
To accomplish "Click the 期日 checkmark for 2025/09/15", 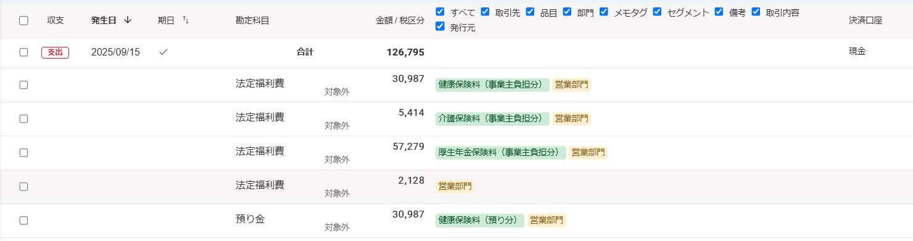I will click(x=163, y=52).
